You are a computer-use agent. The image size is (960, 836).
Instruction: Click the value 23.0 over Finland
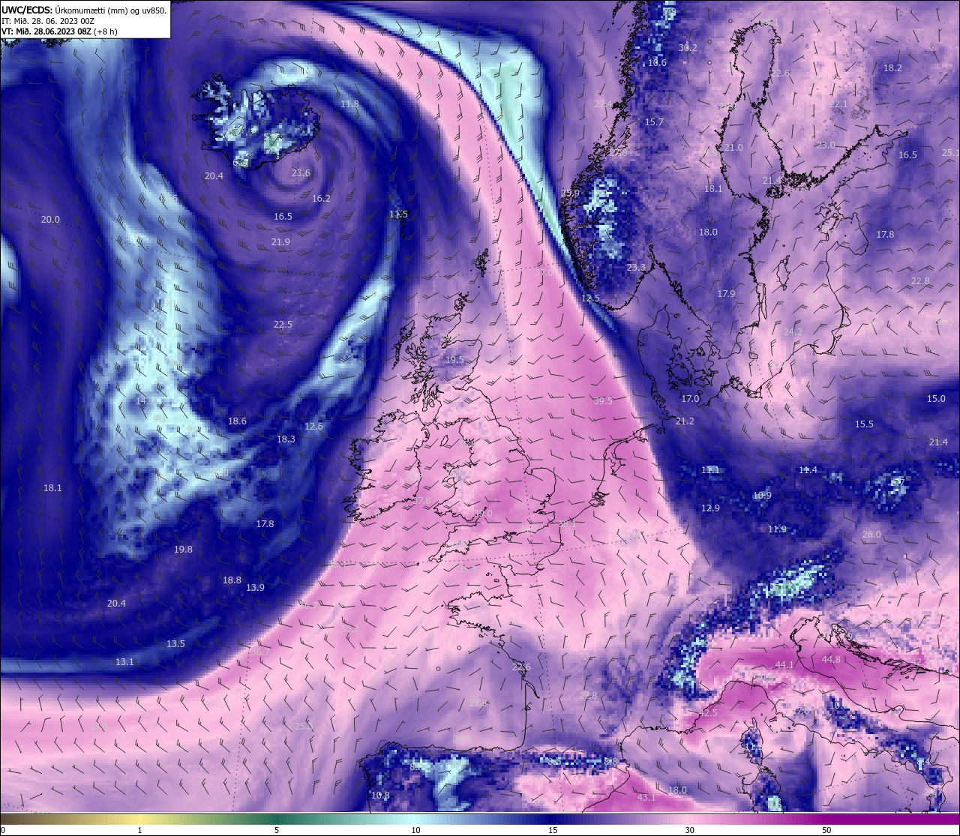(x=826, y=145)
